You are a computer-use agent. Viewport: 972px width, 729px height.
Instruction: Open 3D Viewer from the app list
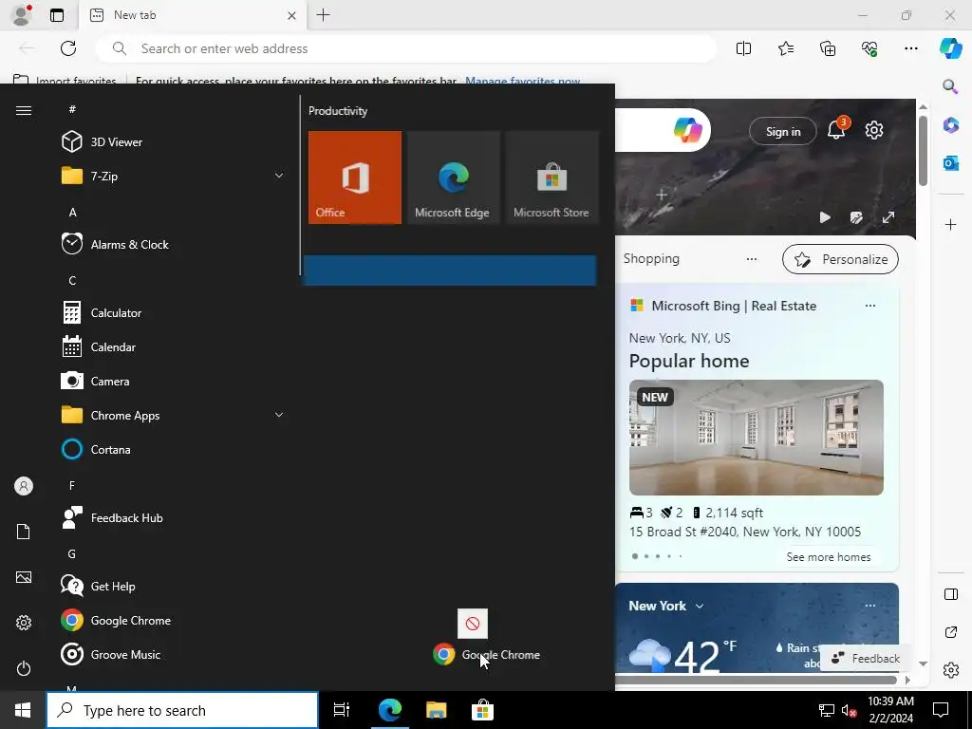click(x=174, y=142)
